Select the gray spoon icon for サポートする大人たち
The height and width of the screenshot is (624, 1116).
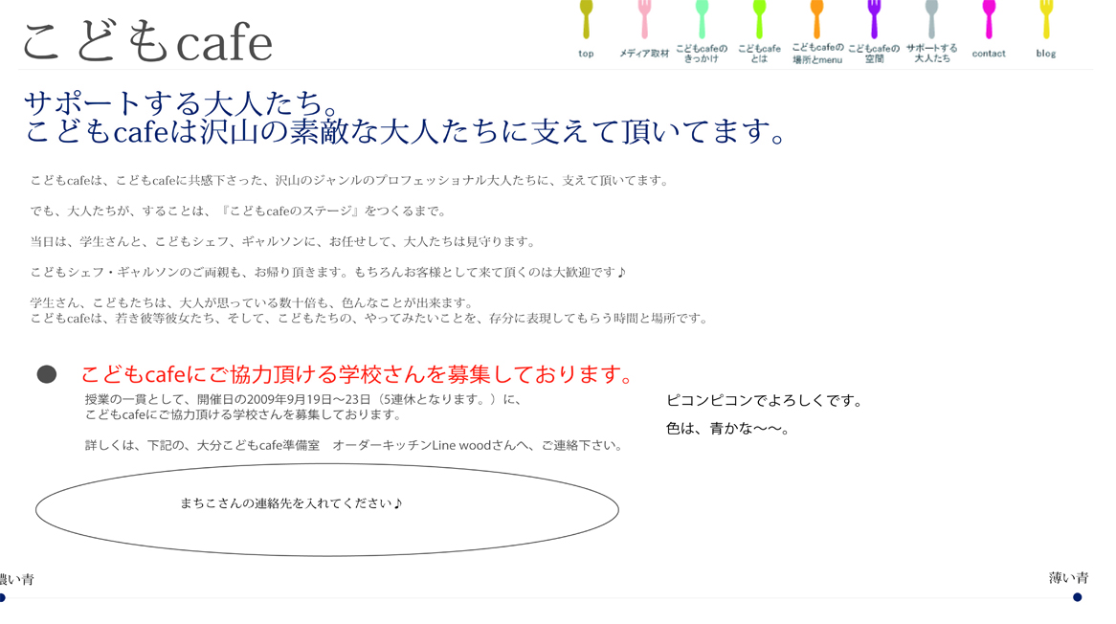931,17
